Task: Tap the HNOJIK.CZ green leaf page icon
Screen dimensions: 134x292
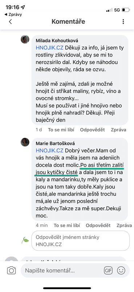Action: pos(25,240)
